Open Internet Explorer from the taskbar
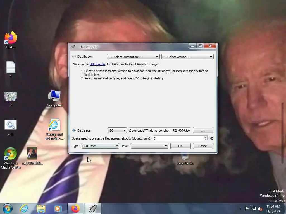 point(24,208)
